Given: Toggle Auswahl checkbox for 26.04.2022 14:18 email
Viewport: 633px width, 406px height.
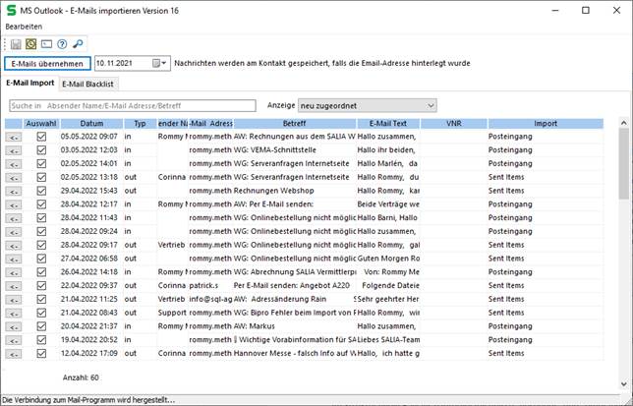Looking at the screenshot, I should click(x=41, y=270).
